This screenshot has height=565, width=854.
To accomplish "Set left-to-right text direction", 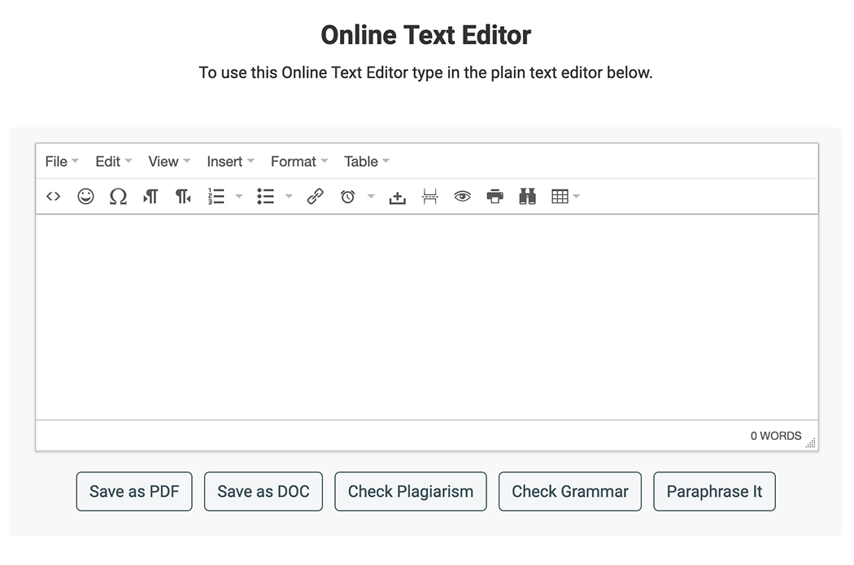I will tap(150, 197).
